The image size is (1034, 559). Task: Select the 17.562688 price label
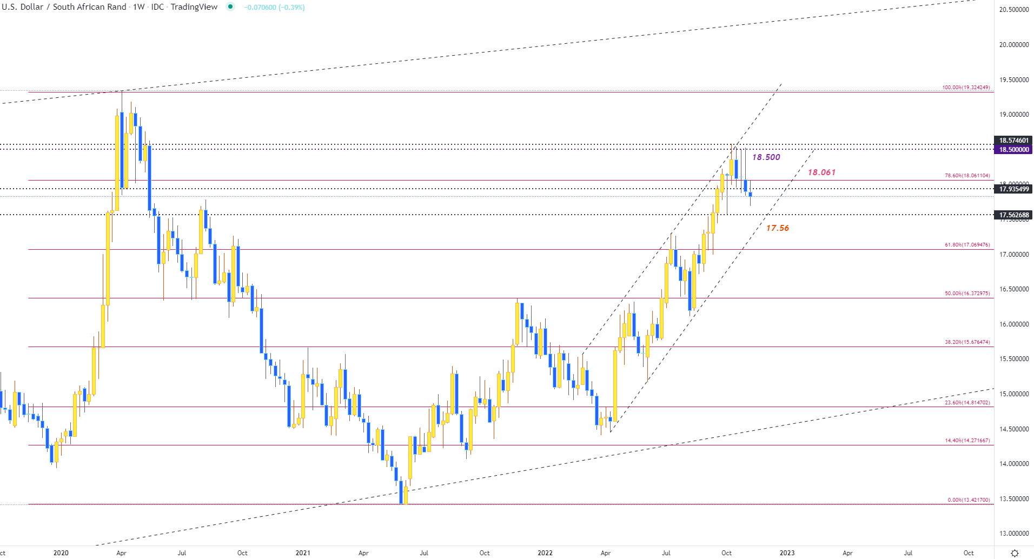[x=1014, y=215]
